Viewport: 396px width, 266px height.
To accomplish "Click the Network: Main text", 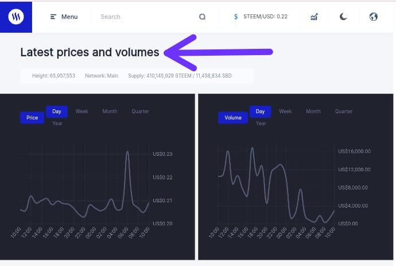I will tap(102, 76).
